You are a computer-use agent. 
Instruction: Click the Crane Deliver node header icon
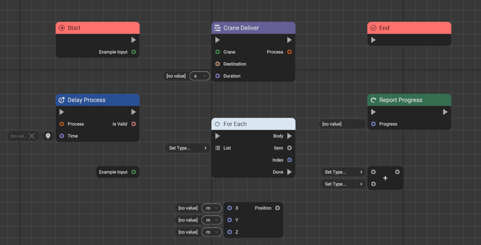pyautogui.click(x=217, y=28)
